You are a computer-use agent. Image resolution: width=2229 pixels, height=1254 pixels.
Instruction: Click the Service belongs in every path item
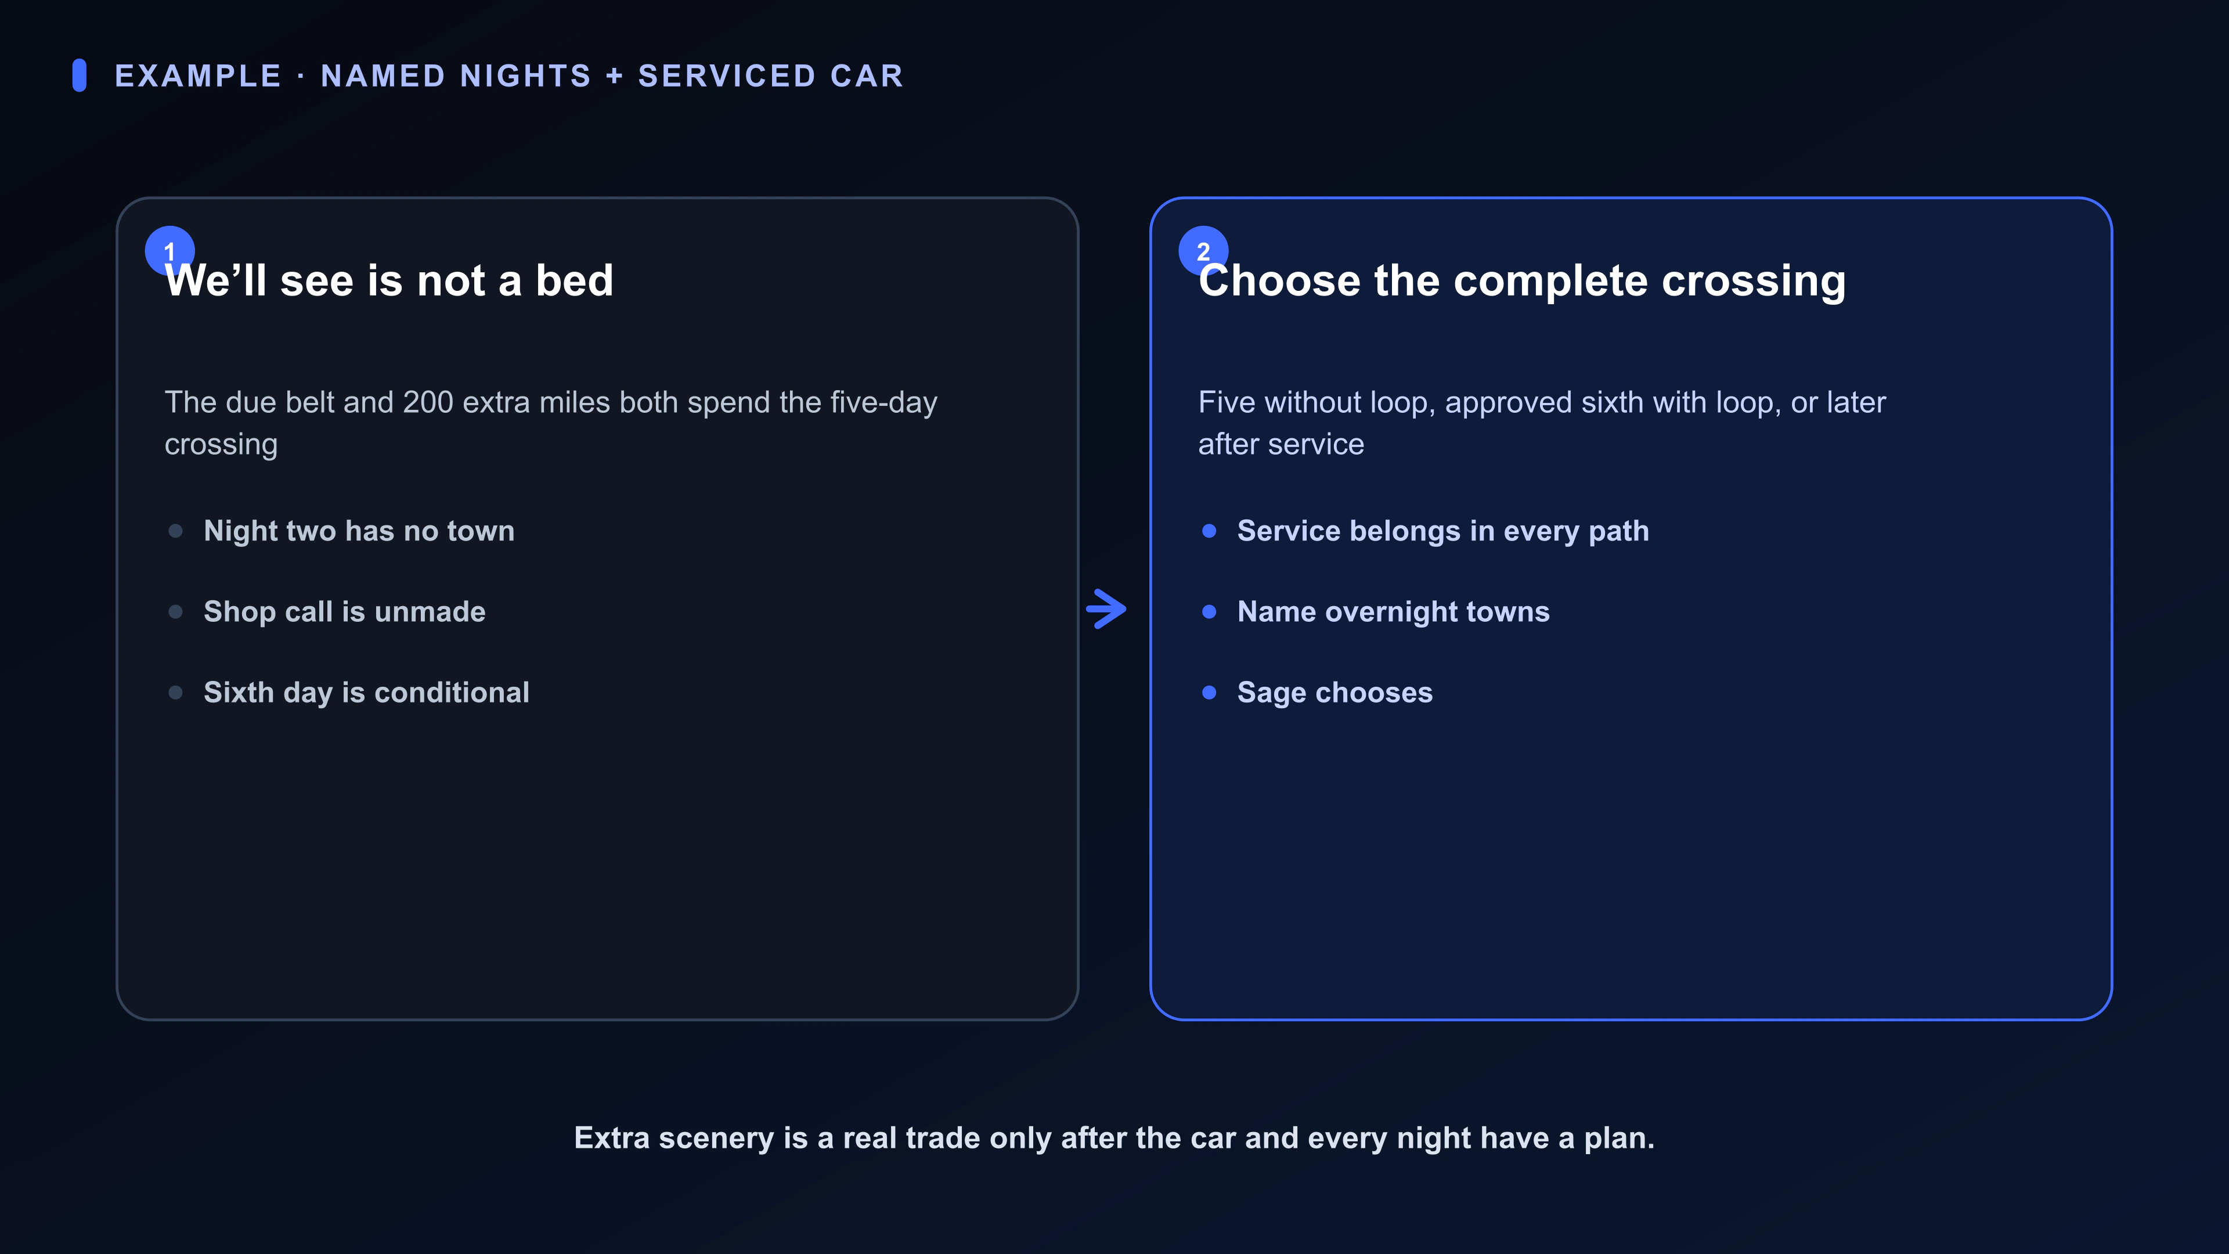[x=1443, y=531]
